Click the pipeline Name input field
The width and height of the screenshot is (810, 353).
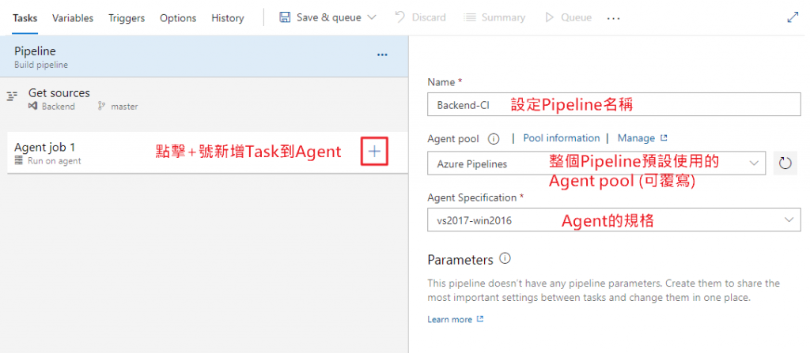(467, 105)
